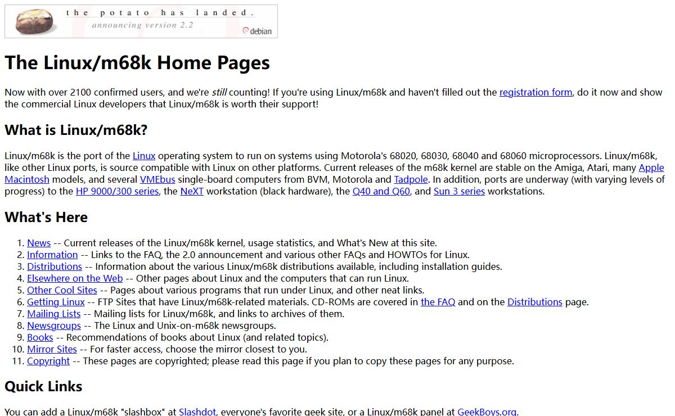Screen dimensions: 675x416
Task: Click the 'What is Linux/m68k?' heading
Action: click(x=76, y=130)
